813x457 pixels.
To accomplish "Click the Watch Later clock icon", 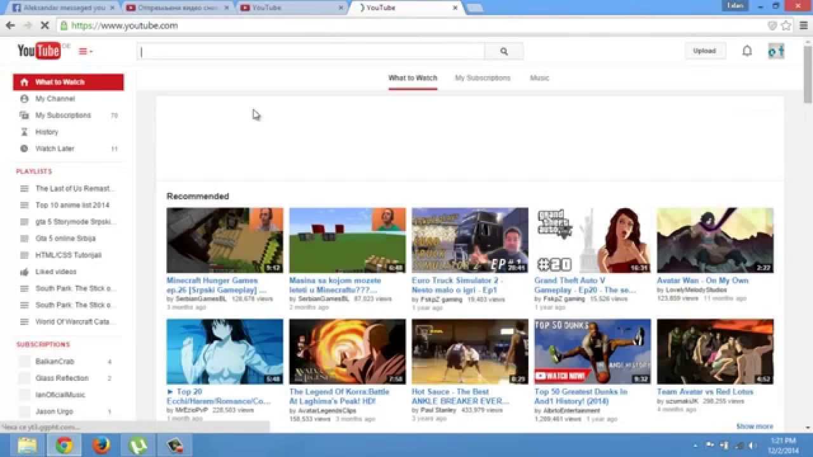I will [24, 149].
